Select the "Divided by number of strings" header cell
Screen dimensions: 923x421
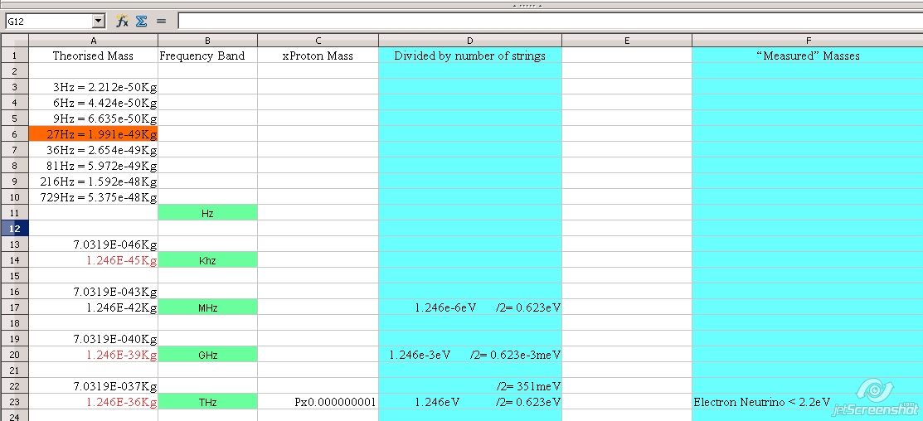tap(469, 56)
